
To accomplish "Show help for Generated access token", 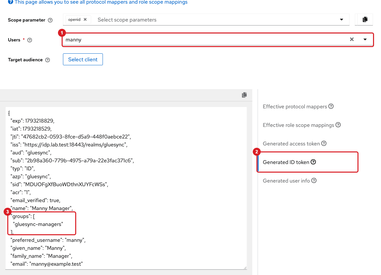I will point(324,143).
